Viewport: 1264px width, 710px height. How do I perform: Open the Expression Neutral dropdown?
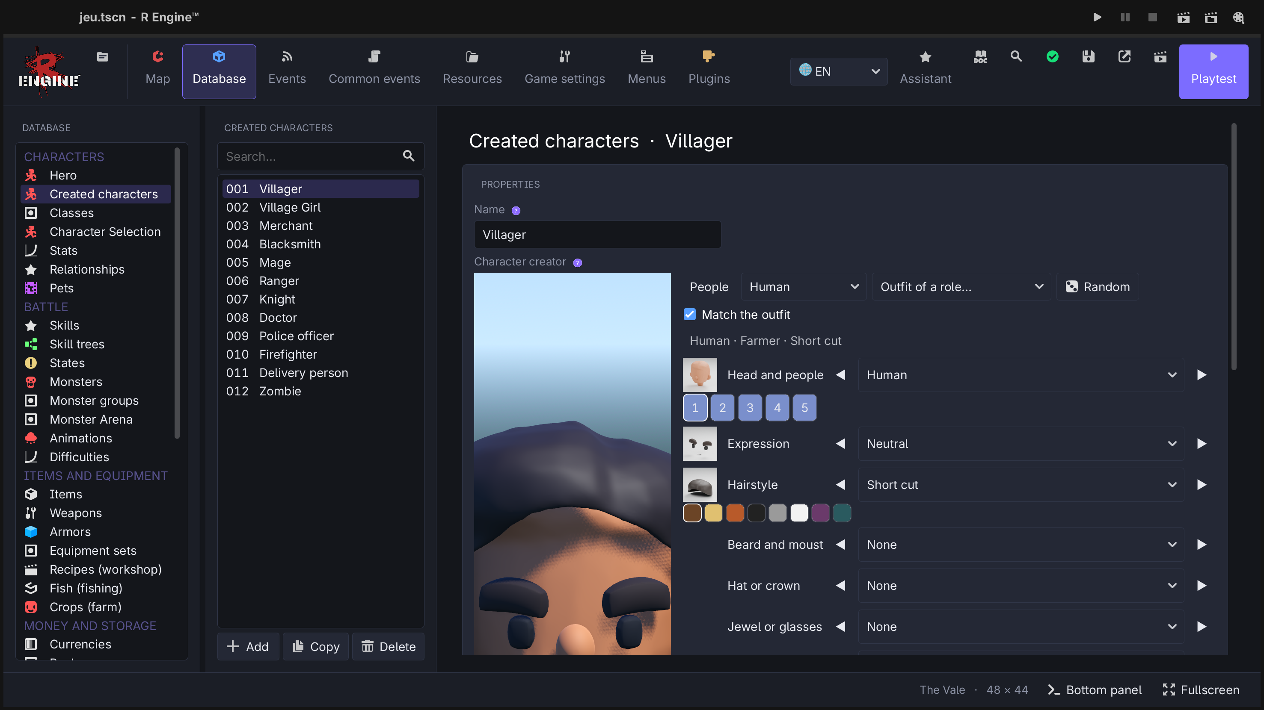(x=1021, y=444)
